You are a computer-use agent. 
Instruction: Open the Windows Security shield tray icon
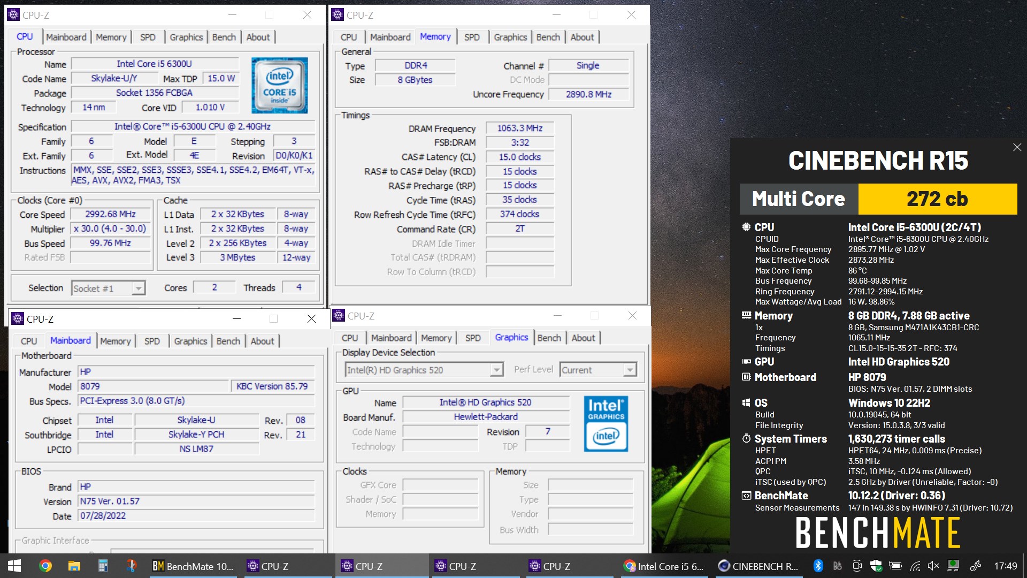click(876, 566)
